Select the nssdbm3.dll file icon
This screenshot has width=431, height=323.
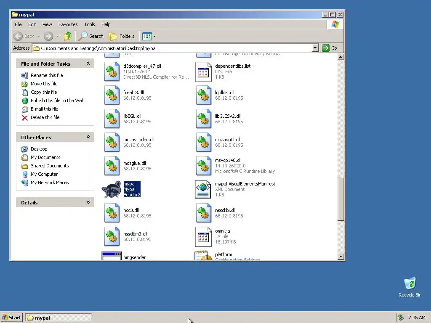(112, 236)
